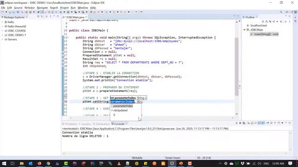Screen dimensions: 298x167
Task: Open the New file dropdown arrow
Action: [x=6, y=12]
